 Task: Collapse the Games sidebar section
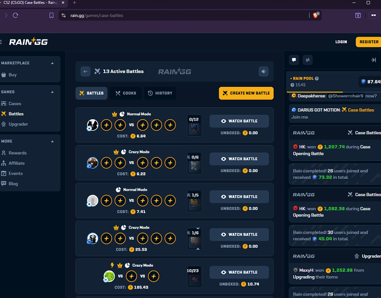pyautogui.click(x=52, y=92)
